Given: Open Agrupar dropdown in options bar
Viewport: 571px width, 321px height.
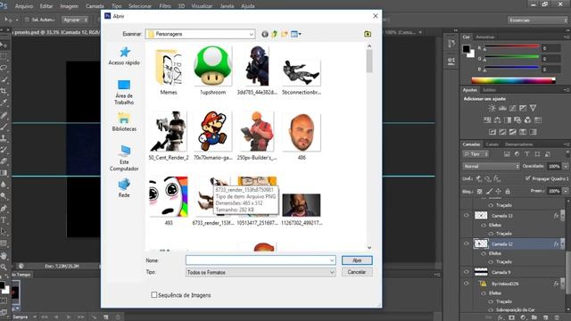Looking at the screenshot, I should tap(75, 20).
